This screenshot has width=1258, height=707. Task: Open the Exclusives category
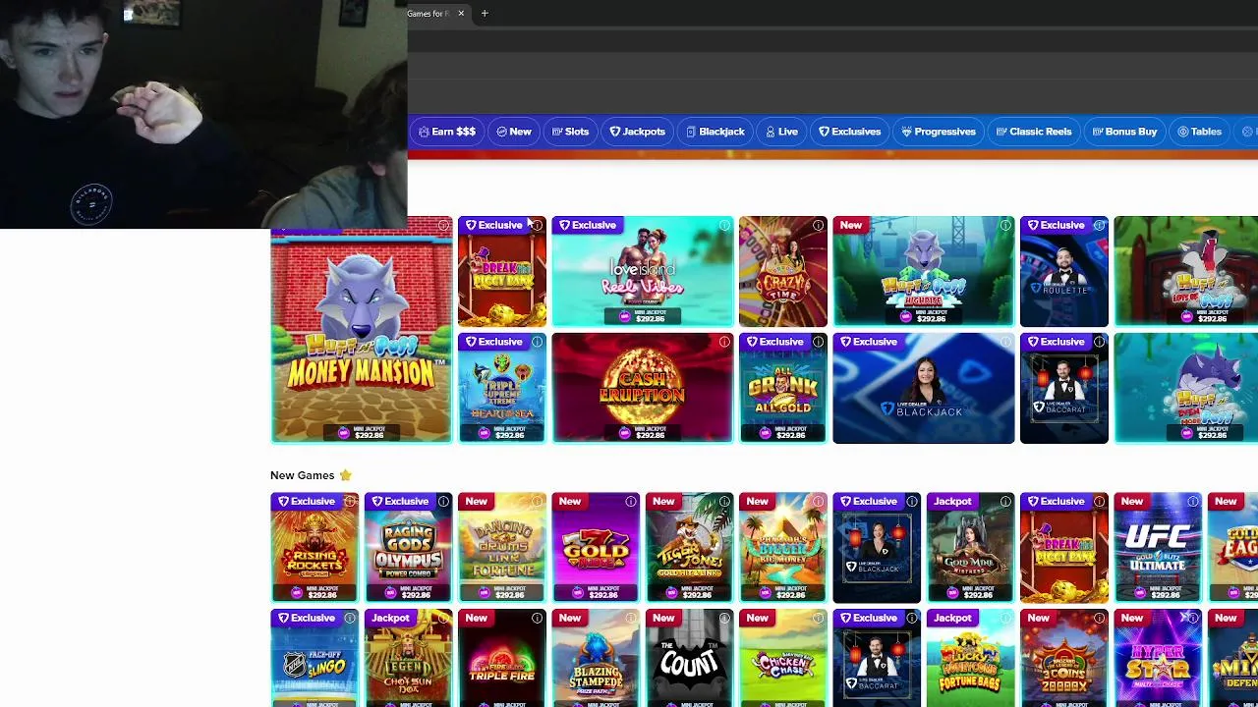(849, 132)
